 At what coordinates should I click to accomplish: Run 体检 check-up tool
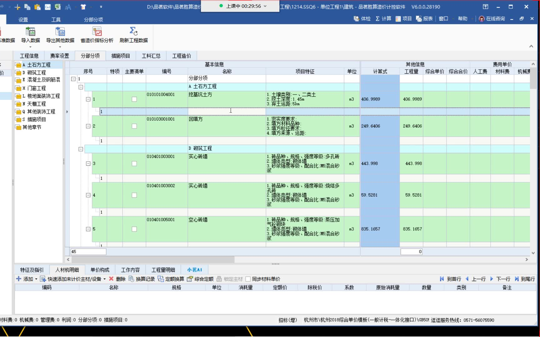pyautogui.click(x=362, y=19)
